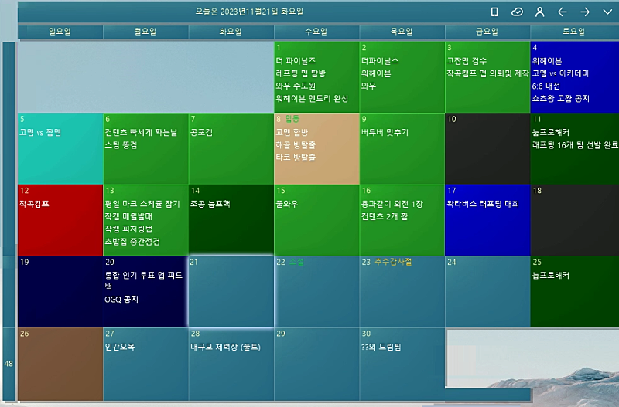The image size is (619, 407).
Task: Click '작곡캠프' event on day 12
Action: (x=34, y=204)
